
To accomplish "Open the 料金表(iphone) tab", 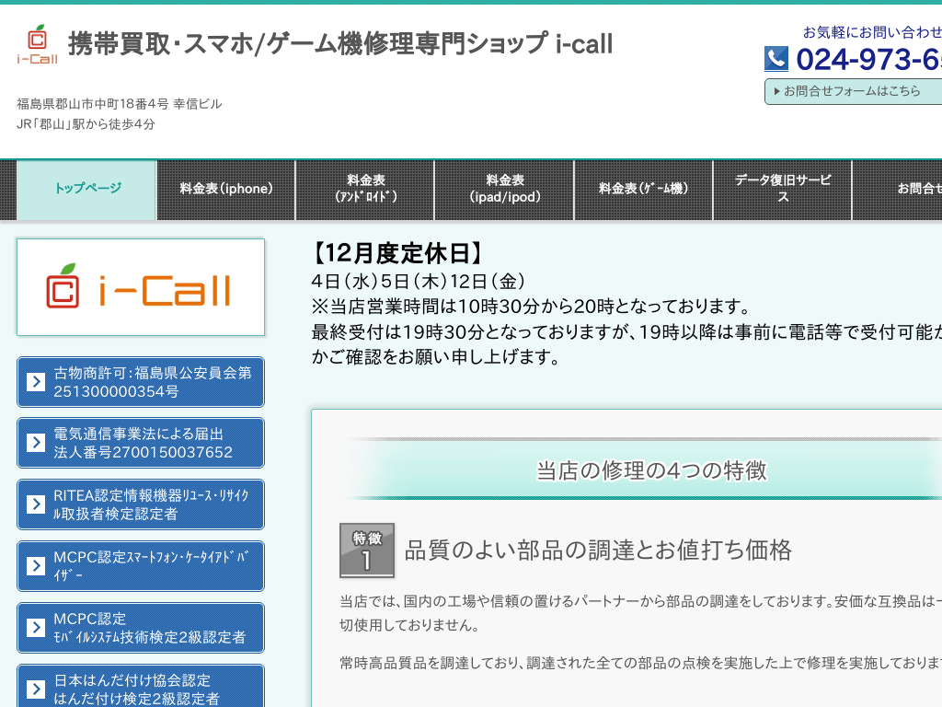I will (x=225, y=189).
